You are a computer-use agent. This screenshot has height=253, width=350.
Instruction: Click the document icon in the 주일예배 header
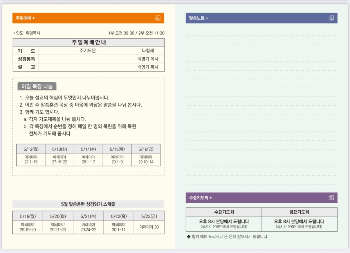(158, 18)
